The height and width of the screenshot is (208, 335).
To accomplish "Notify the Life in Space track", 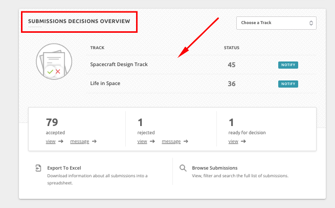I will tap(288, 84).
